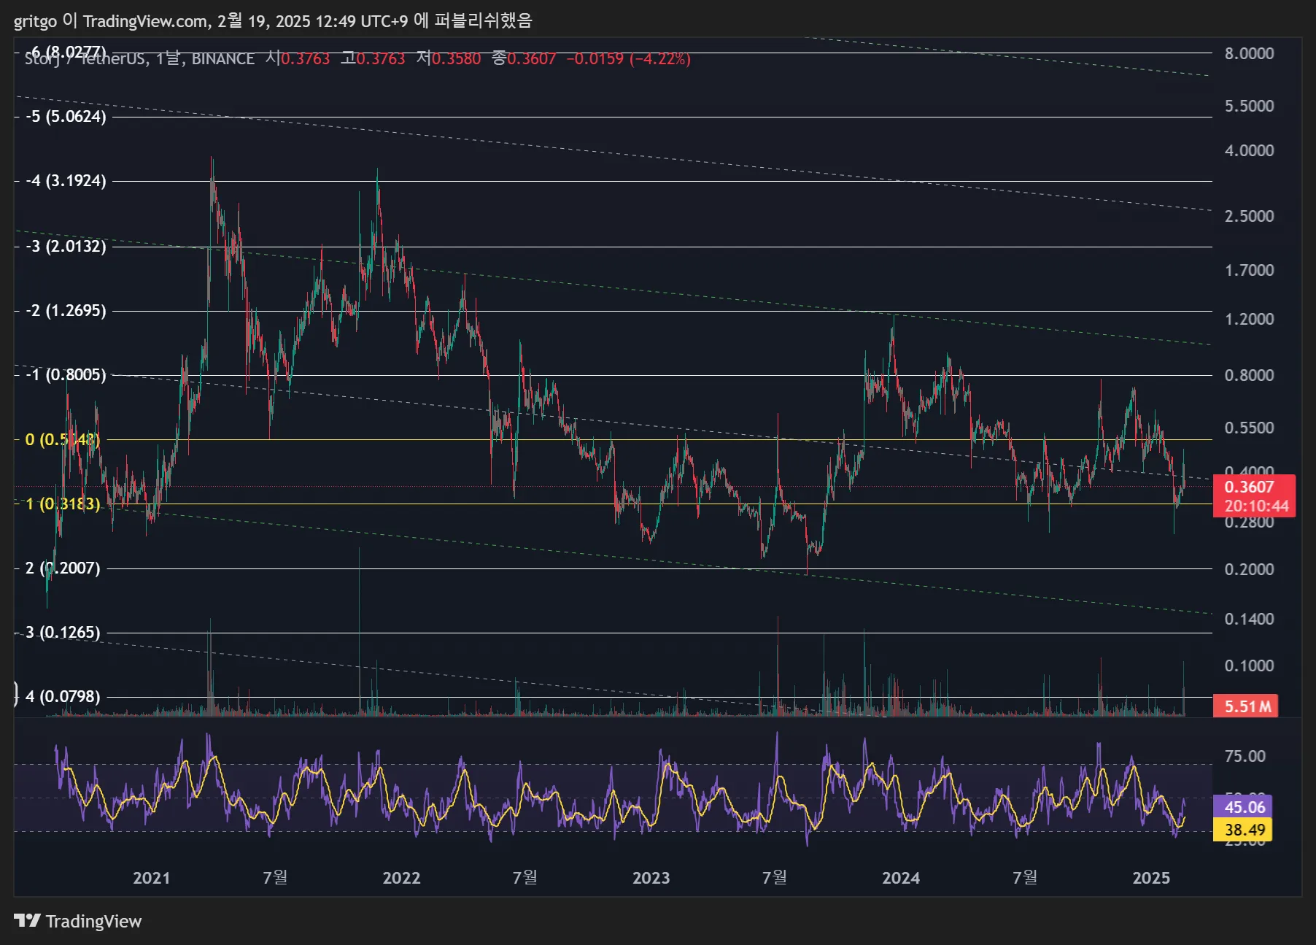Click the yellow RSI average tag 38.49
This screenshot has height=945, width=1316.
click(x=1243, y=830)
